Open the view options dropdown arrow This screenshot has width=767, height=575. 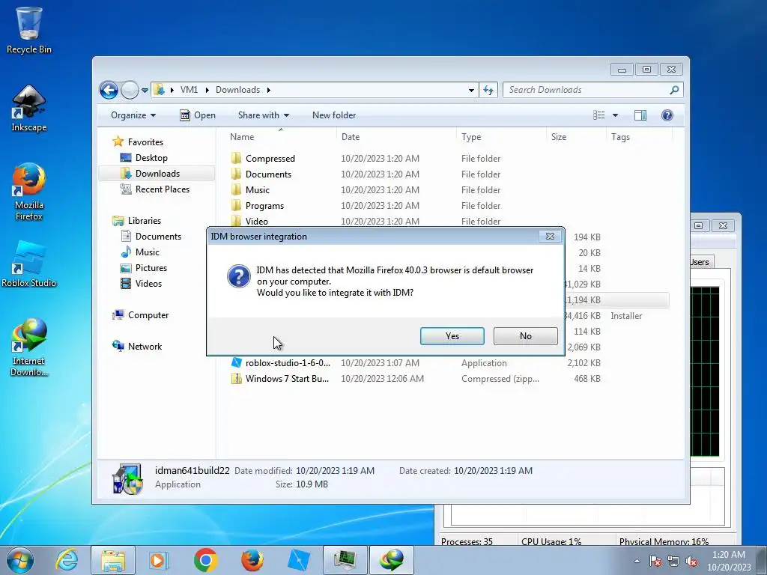616,115
